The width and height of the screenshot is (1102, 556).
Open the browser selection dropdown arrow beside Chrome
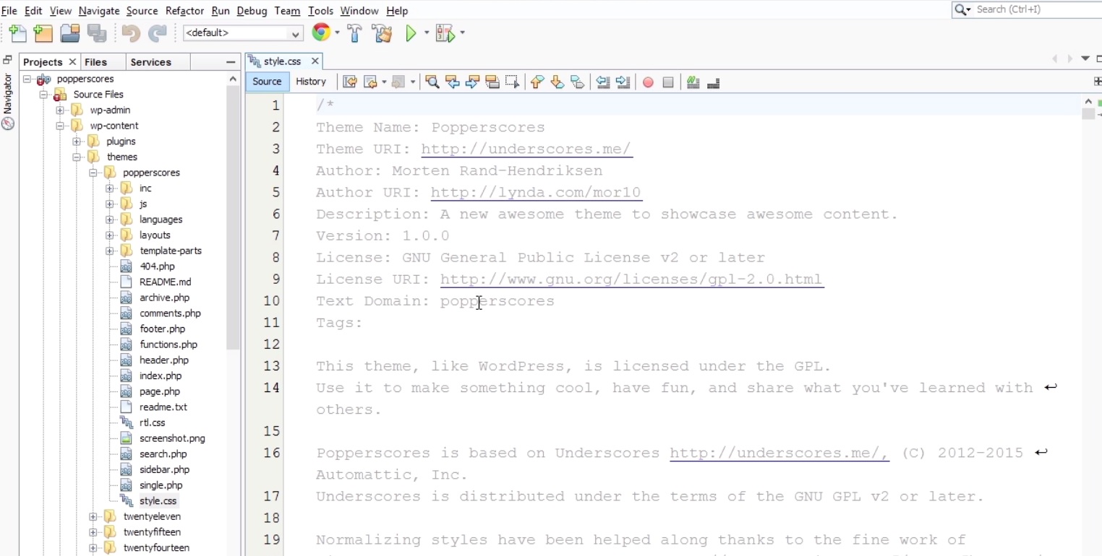[336, 32]
